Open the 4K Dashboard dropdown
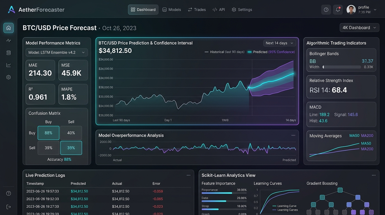 coord(360,27)
